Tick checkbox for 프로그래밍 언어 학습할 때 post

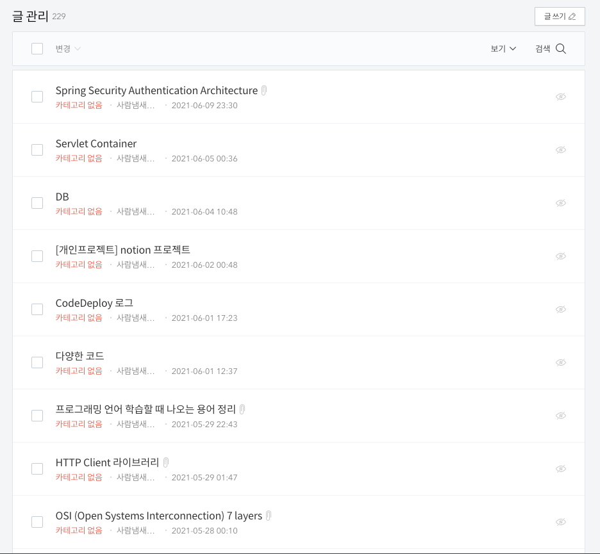tap(37, 416)
